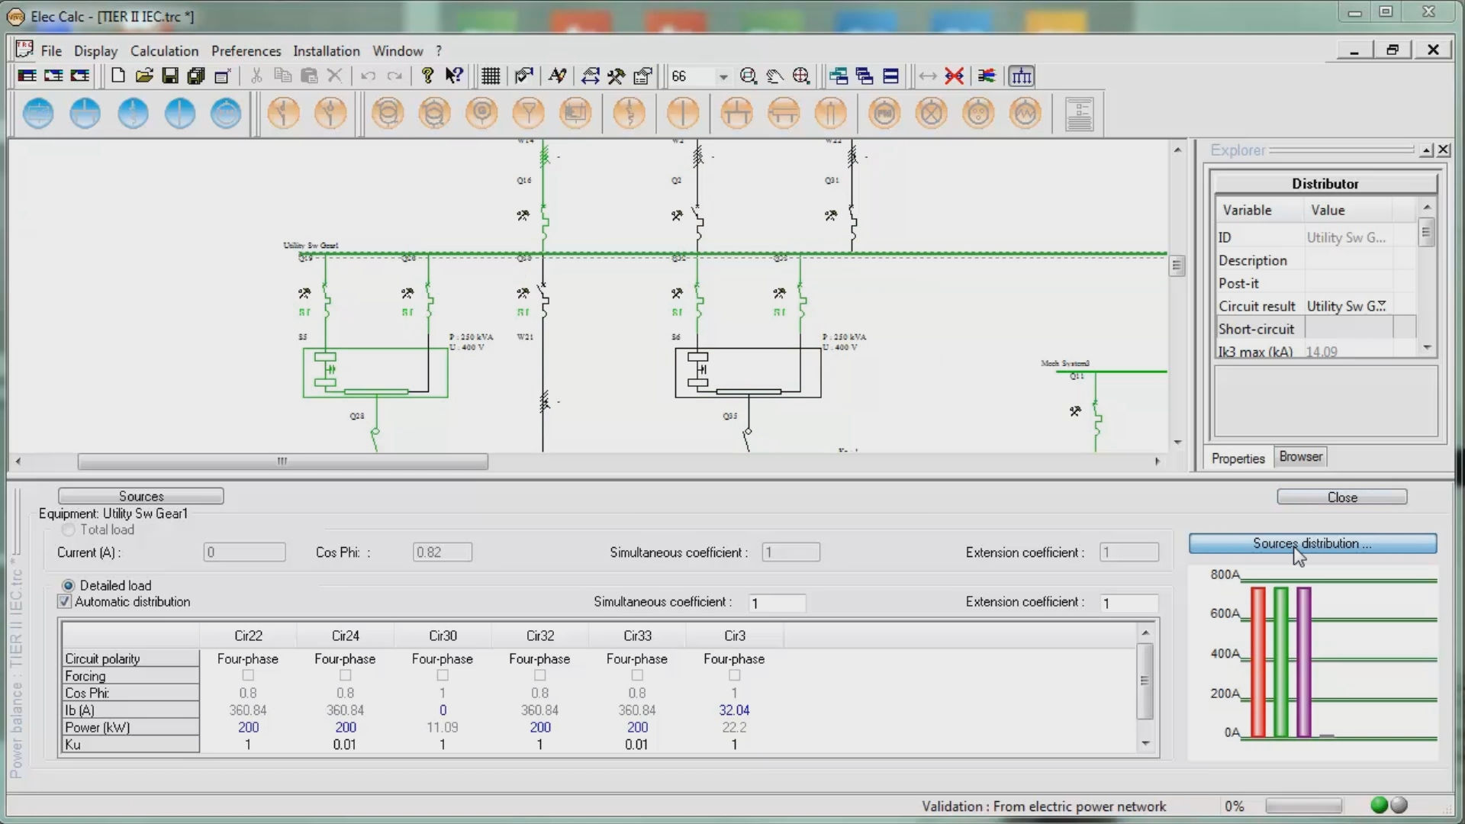This screenshot has height=824, width=1465.
Task: Click the context help pointer icon
Action: click(x=454, y=76)
